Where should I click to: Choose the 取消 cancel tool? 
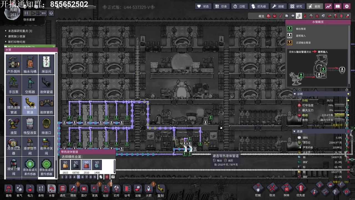(272, 190)
